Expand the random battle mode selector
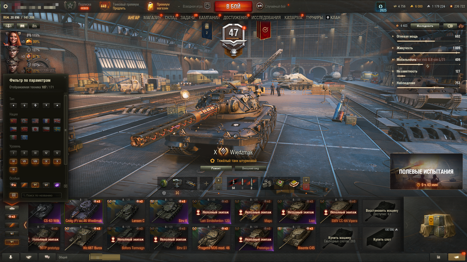Image resolution: width=467 pixels, height=262 pixels. (272, 6)
